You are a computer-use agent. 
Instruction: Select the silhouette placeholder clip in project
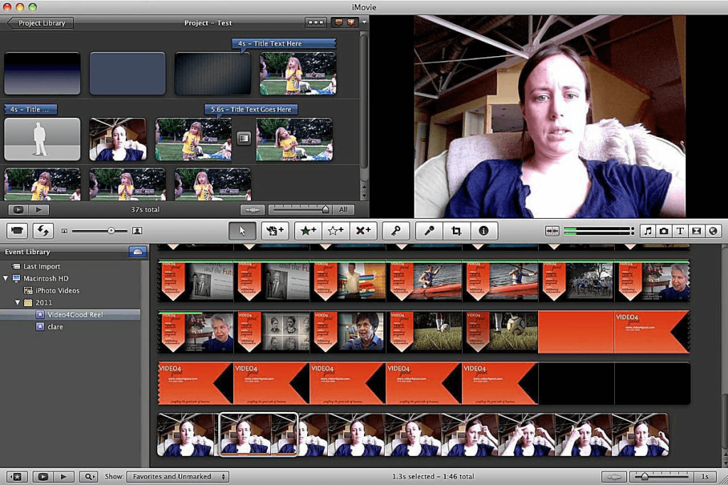coord(42,139)
